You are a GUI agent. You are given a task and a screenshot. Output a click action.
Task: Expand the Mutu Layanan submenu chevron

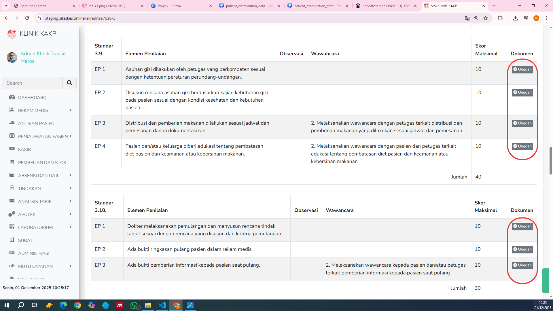click(x=71, y=266)
